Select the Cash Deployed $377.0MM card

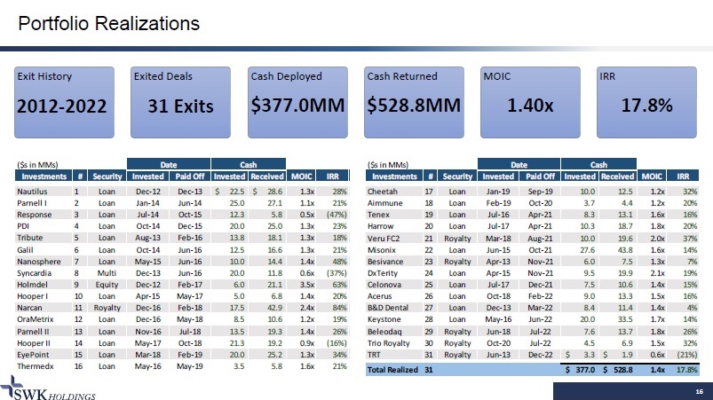(298, 96)
